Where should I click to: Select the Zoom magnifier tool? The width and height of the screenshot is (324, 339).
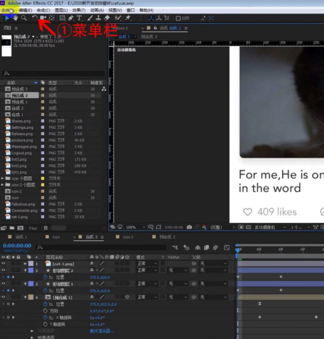24,18
